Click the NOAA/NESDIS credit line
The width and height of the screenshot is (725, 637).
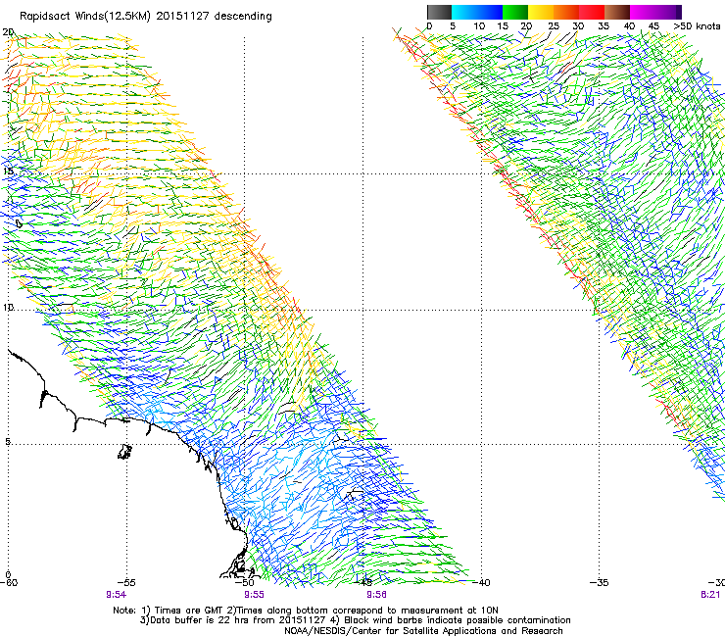point(423,631)
